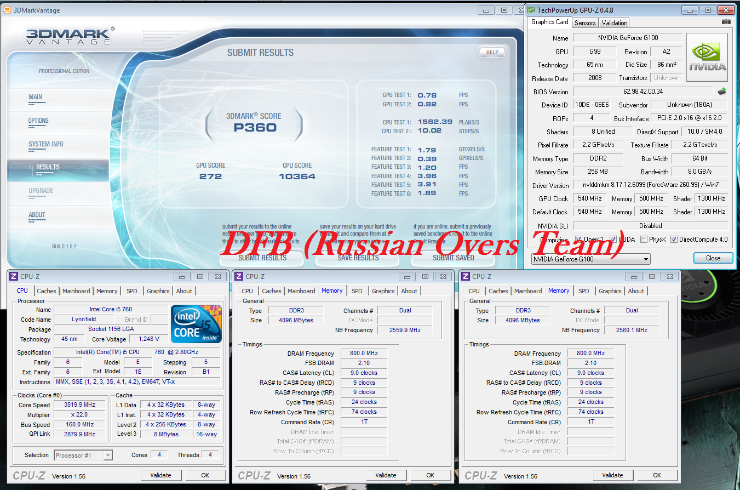Click the Core Voltage value 1.248 V

149,339
